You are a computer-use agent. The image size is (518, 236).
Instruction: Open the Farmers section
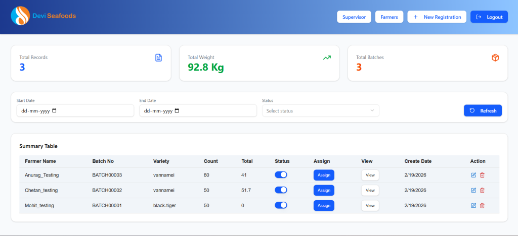[x=389, y=17]
